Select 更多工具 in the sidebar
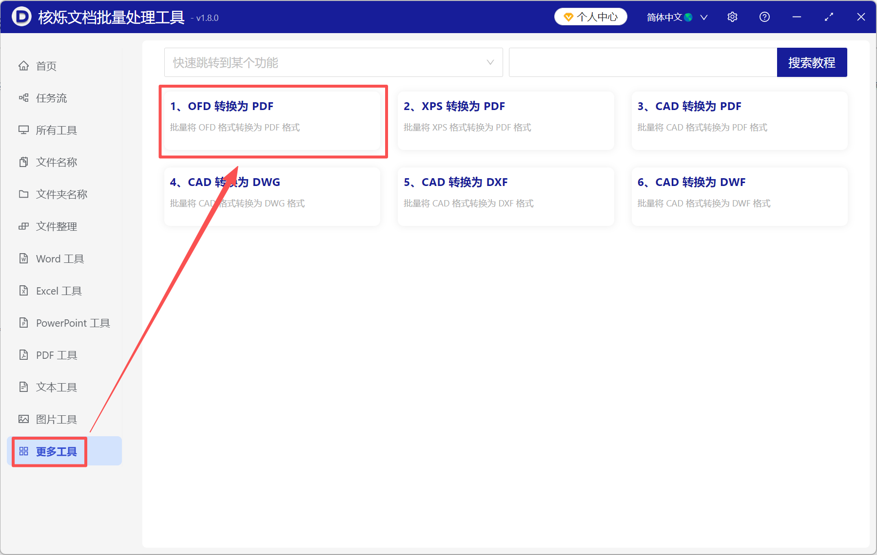 tap(64, 451)
